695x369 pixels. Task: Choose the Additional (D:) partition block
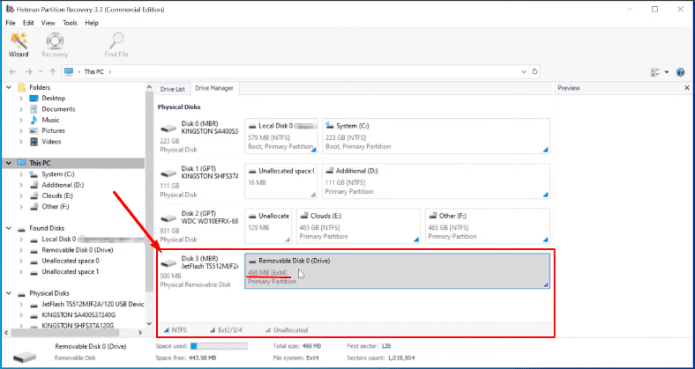(437, 181)
